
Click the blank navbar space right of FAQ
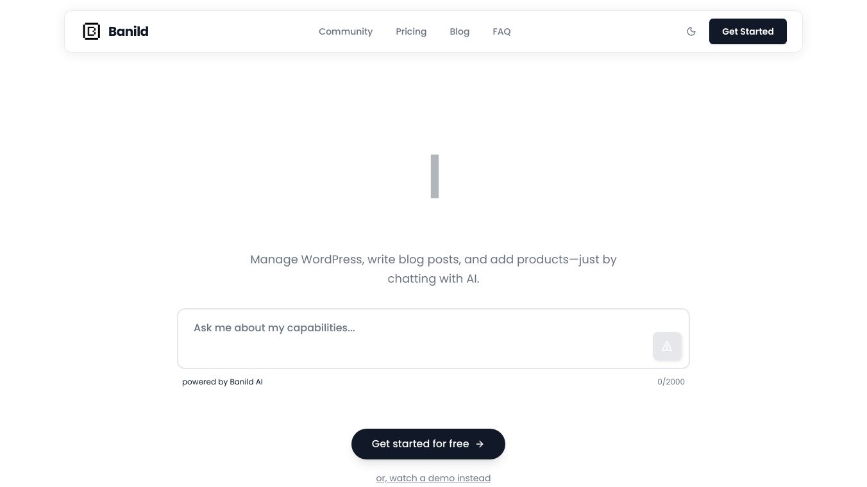[x=596, y=31]
